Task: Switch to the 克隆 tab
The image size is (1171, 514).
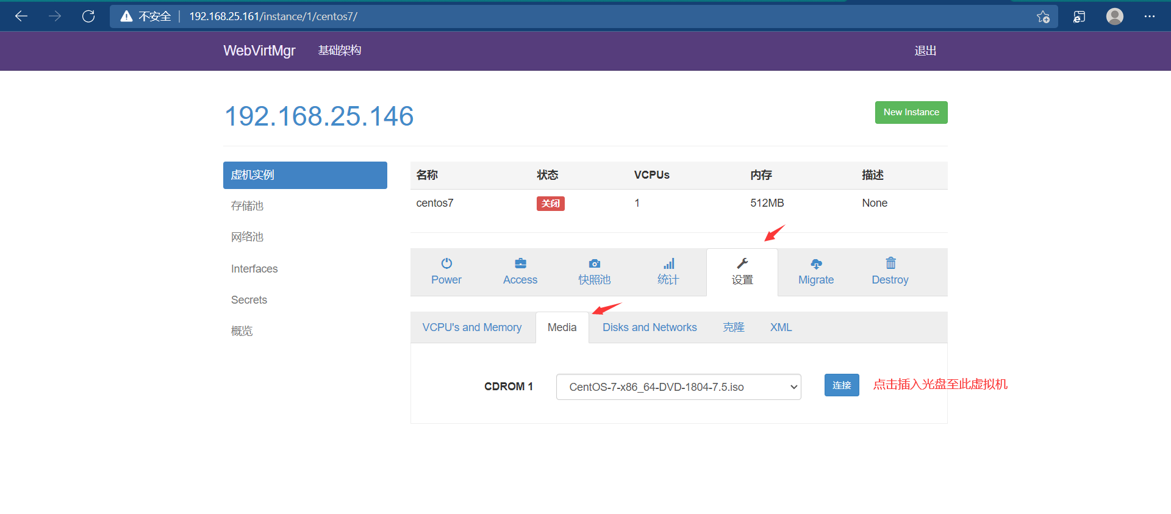Action: pos(734,327)
